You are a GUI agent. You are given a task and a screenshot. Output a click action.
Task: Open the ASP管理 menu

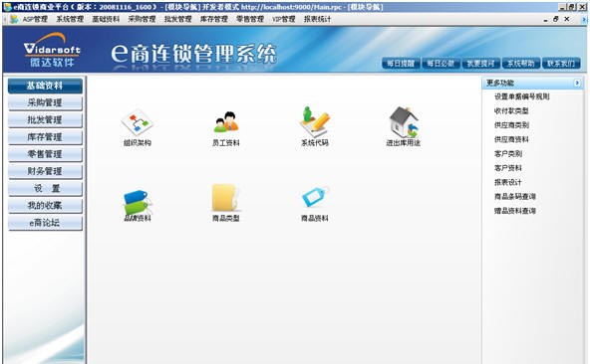pos(35,19)
